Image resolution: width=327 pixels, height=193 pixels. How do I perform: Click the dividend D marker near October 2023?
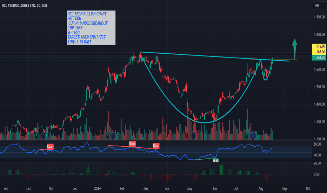[44, 136]
